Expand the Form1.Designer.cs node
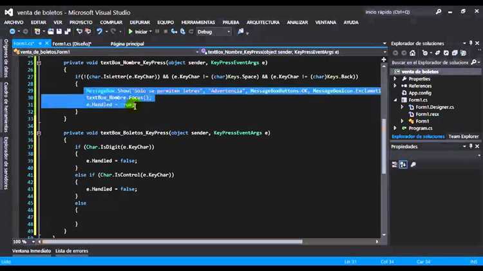Image resolution: width=483 pixels, height=271 pixels. 402,107
